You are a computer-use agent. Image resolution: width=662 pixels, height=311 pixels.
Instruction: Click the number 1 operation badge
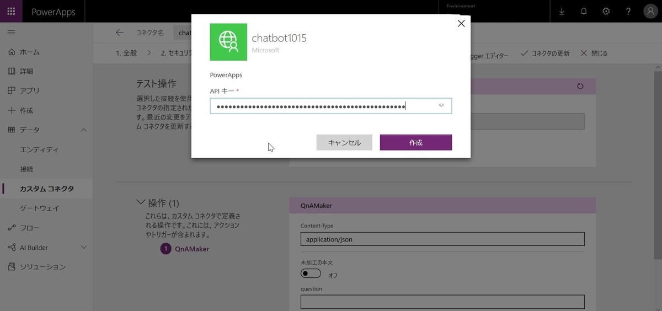[x=165, y=249]
